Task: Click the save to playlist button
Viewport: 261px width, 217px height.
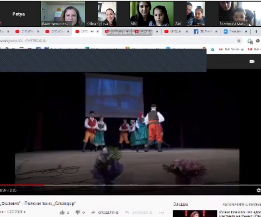Action: pyautogui.click(x=129, y=212)
